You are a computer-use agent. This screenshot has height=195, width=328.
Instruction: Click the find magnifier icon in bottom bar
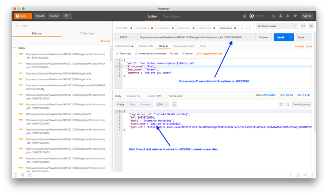point(23,175)
